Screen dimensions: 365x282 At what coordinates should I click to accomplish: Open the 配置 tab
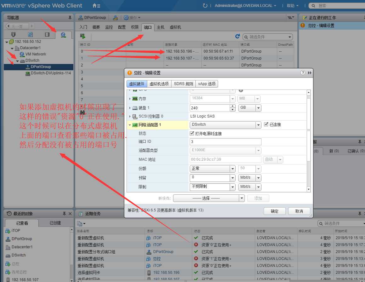click(x=122, y=27)
